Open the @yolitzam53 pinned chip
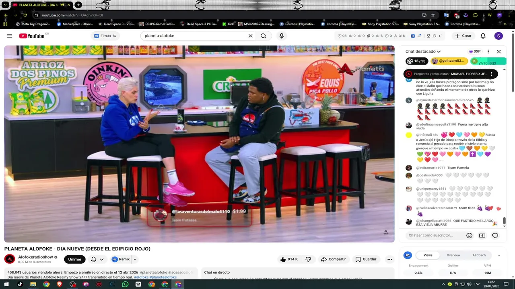The height and width of the screenshot is (289, 515). point(449,61)
